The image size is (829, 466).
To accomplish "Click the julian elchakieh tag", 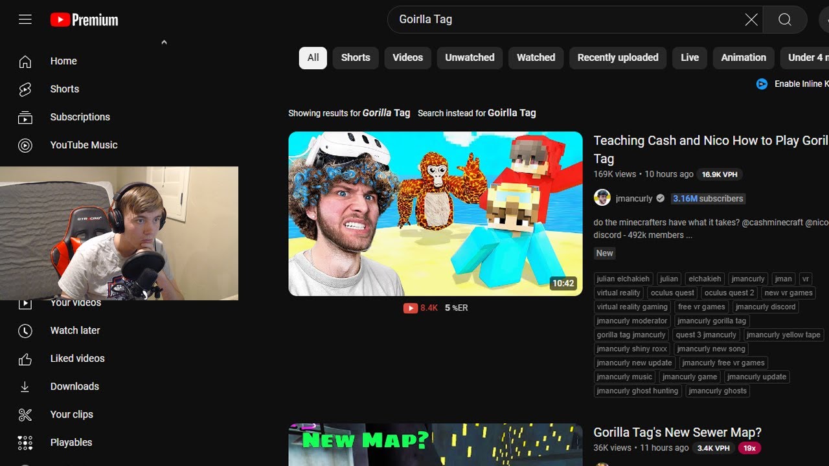I will click(623, 279).
